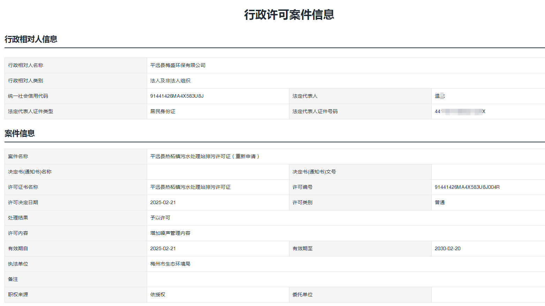Click the 予以许可 processing result
This screenshot has width=545, height=306.
pyautogui.click(x=160, y=218)
